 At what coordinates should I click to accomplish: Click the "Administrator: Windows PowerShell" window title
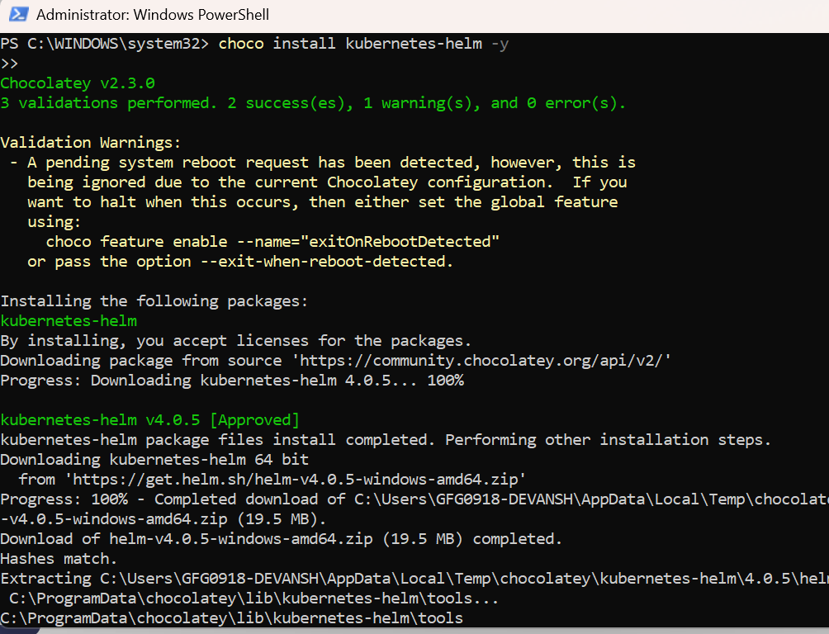pos(153,15)
